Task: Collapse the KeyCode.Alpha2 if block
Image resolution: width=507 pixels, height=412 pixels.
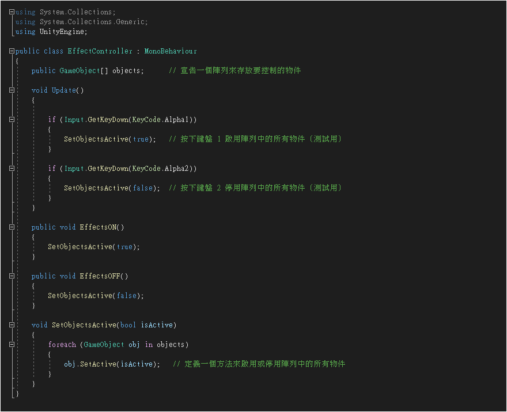Action: 12,169
